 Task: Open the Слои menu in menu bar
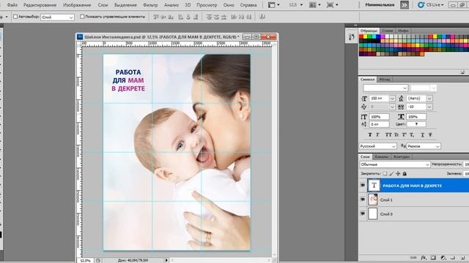point(103,5)
